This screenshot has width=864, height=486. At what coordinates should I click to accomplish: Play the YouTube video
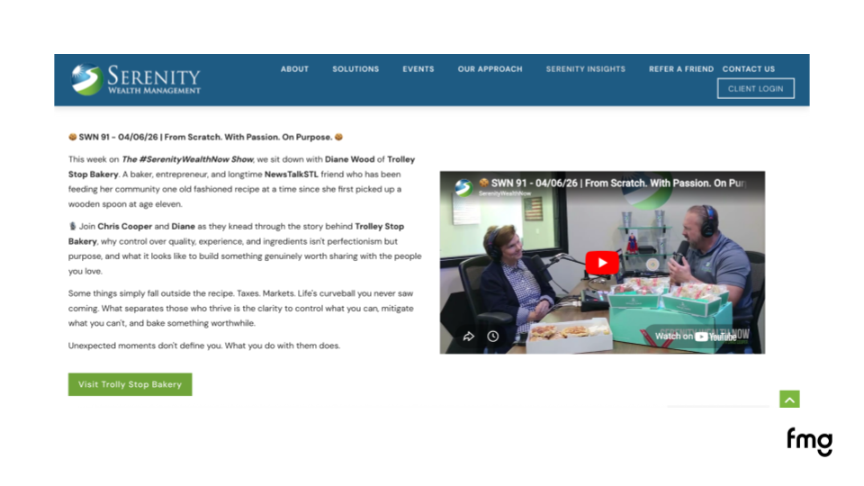pos(602,263)
